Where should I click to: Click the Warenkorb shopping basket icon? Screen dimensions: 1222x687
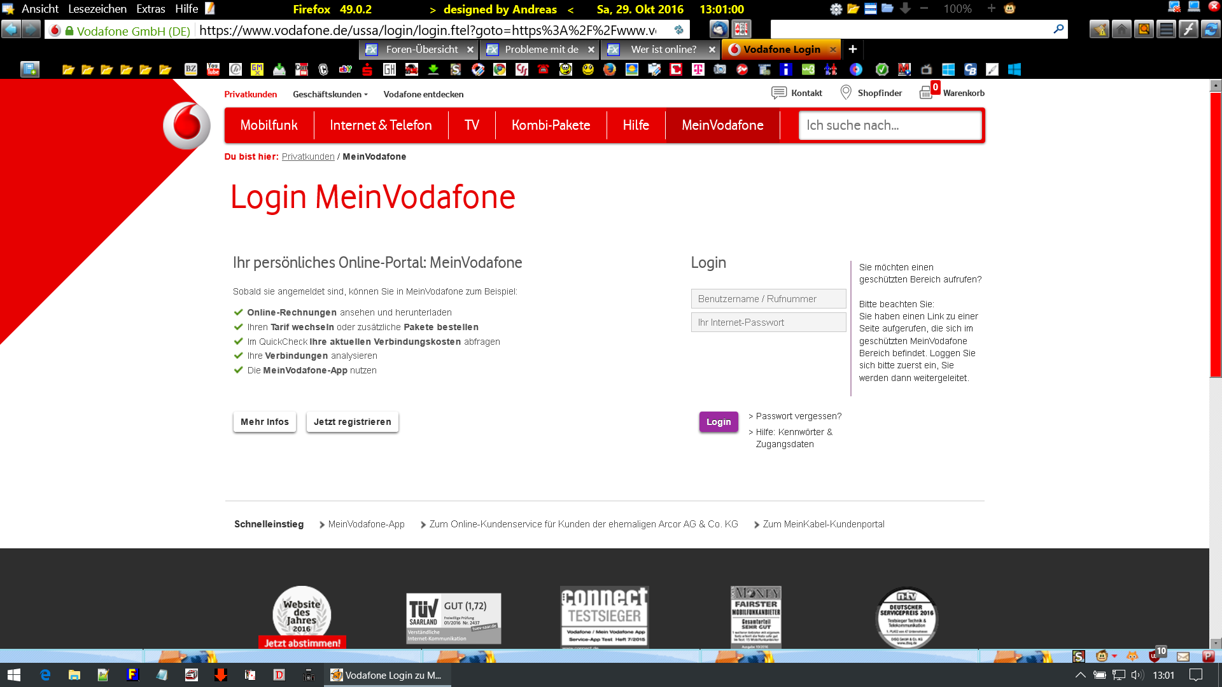click(x=926, y=93)
